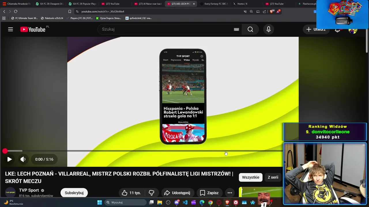The height and width of the screenshot is (207, 369).
Task: Switch to Chiamaka Nnadozie tab
Action: coord(16,4)
